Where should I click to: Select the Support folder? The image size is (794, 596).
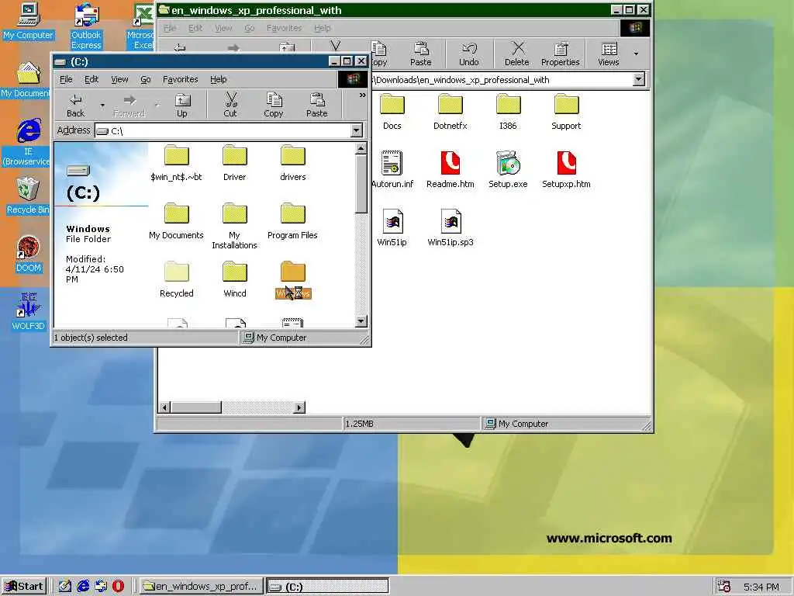tap(566, 112)
